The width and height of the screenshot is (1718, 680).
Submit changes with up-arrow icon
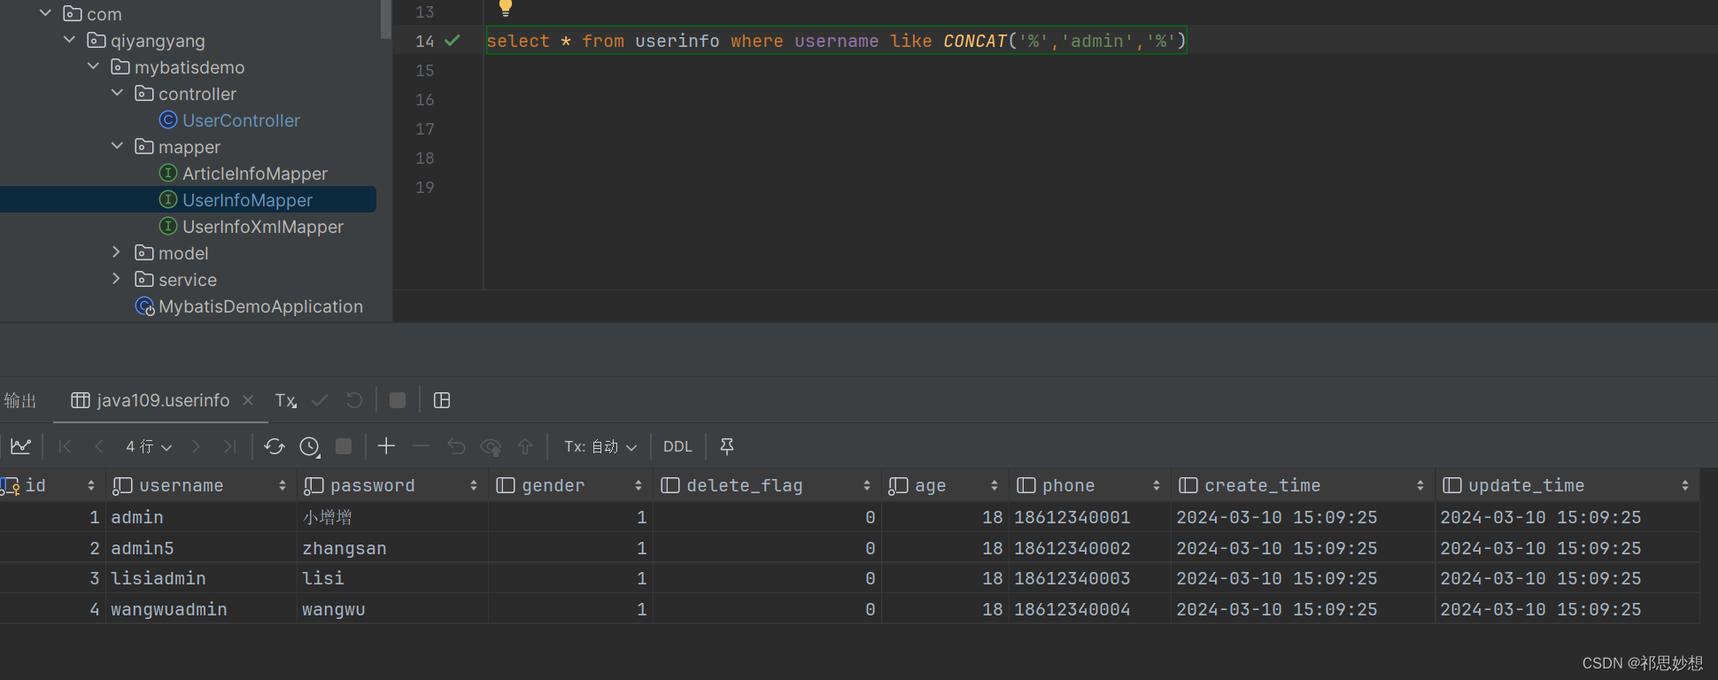(525, 446)
